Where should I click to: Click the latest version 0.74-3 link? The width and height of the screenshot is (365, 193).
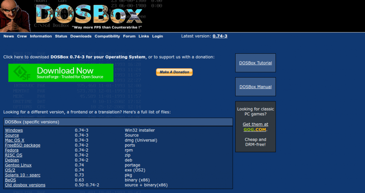coord(220,36)
